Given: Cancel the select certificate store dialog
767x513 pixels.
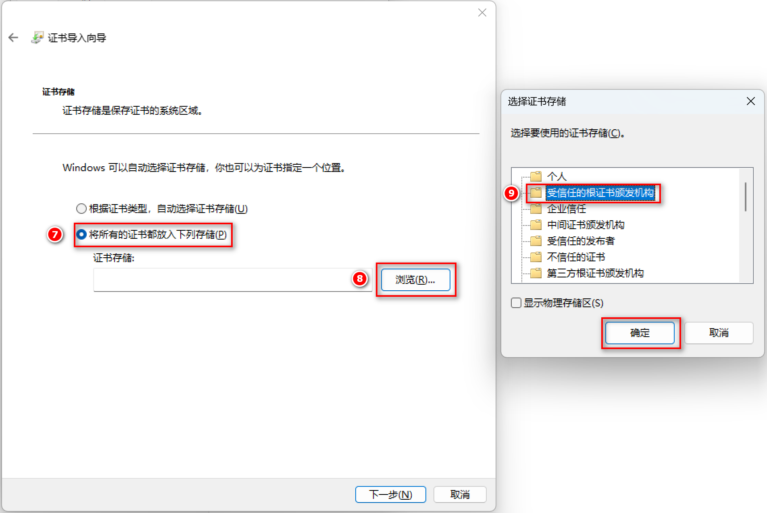Looking at the screenshot, I should [719, 333].
